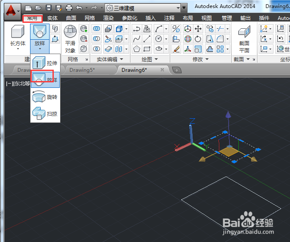Click Smooth Less mesh icon with red minus
Viewport: 290px width, 242px height.
click(x=83, y=39)
